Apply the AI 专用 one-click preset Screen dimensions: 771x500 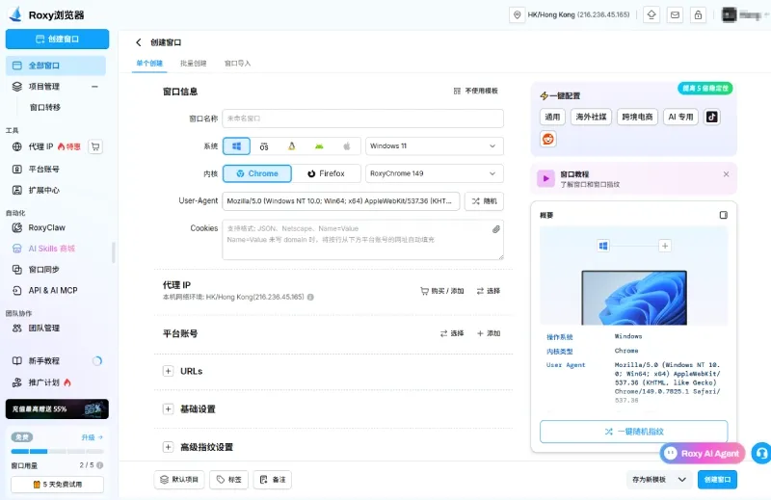[680, 117]
